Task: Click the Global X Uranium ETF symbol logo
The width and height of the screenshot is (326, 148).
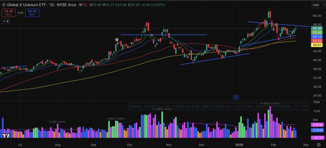Action: [4, 5]
